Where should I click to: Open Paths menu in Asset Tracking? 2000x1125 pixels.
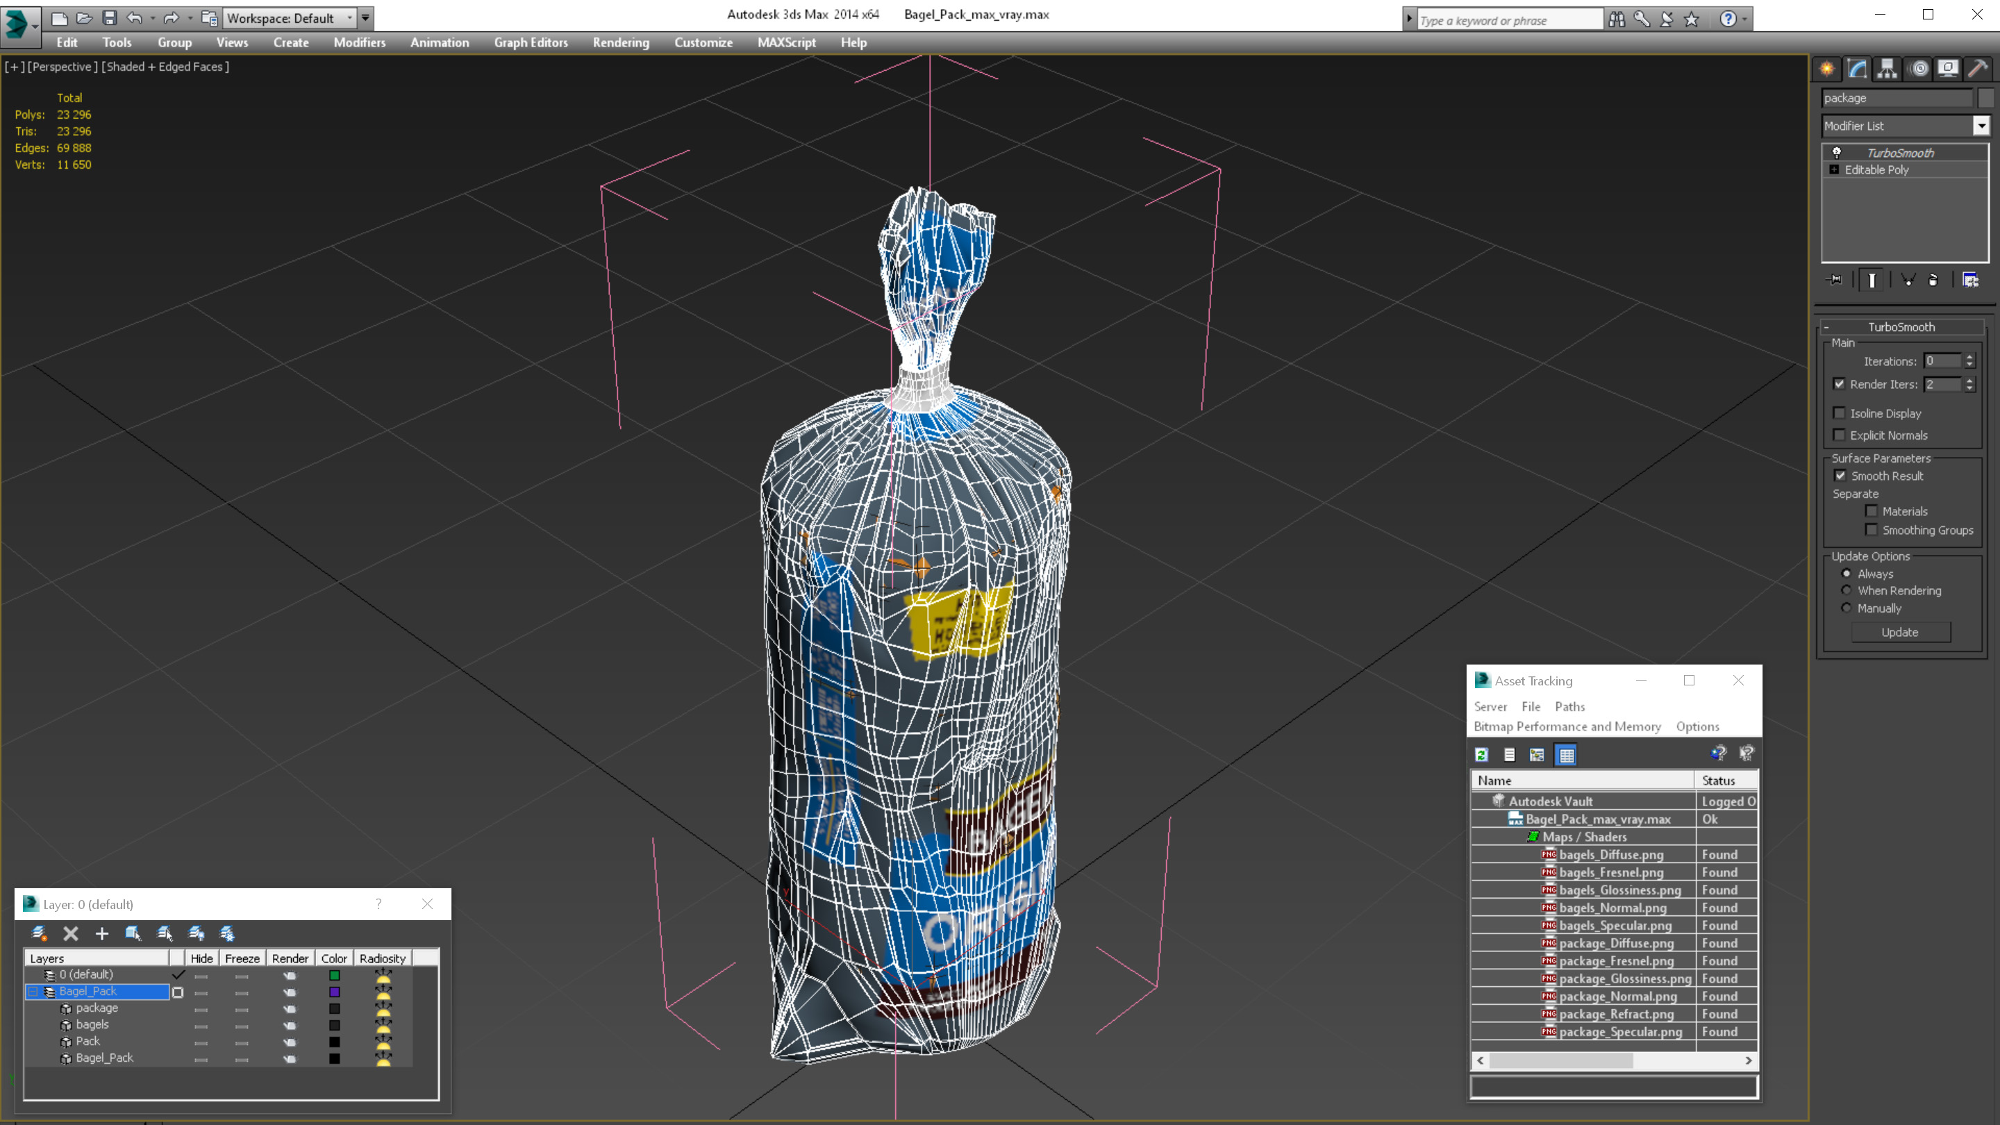pyautogui.click(x=1570, y=706)
